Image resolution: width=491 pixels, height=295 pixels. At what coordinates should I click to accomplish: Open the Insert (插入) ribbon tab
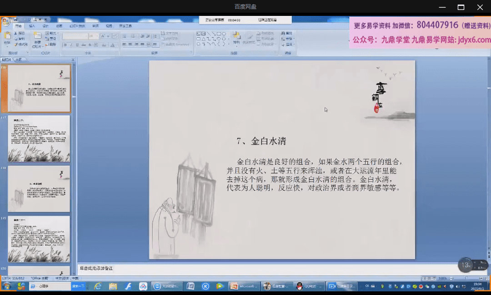tap(32, 26)
